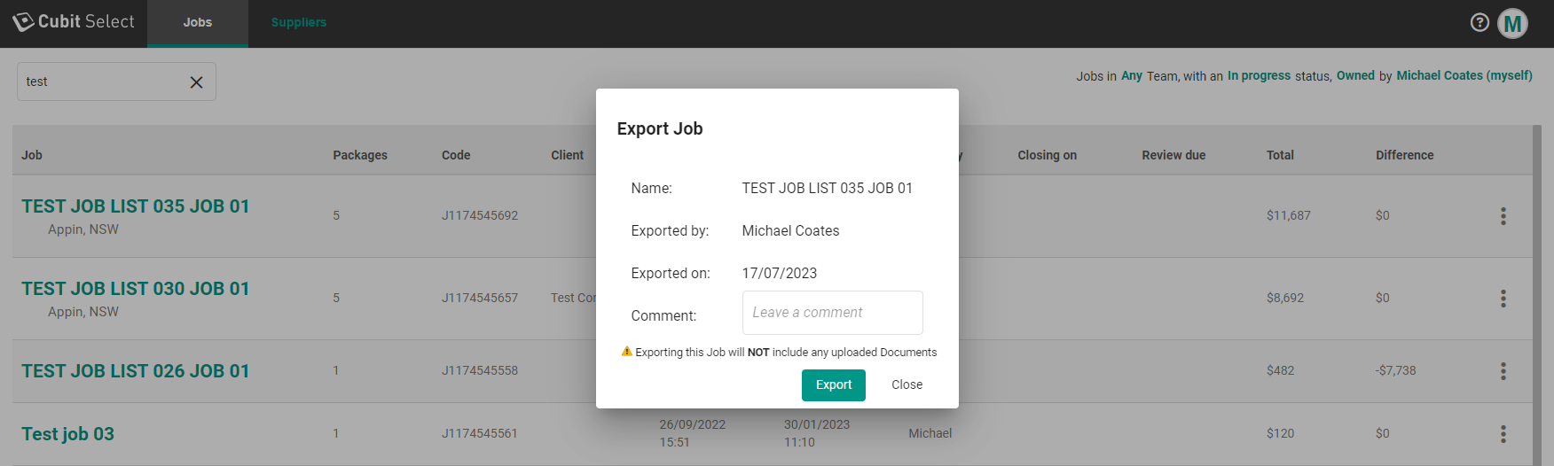Select the Jobs tab
1554x466 pixels.
coord(197,23)
